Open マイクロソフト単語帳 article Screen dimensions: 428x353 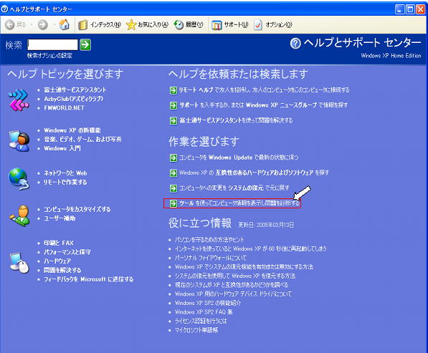click(x=196, y=330)
